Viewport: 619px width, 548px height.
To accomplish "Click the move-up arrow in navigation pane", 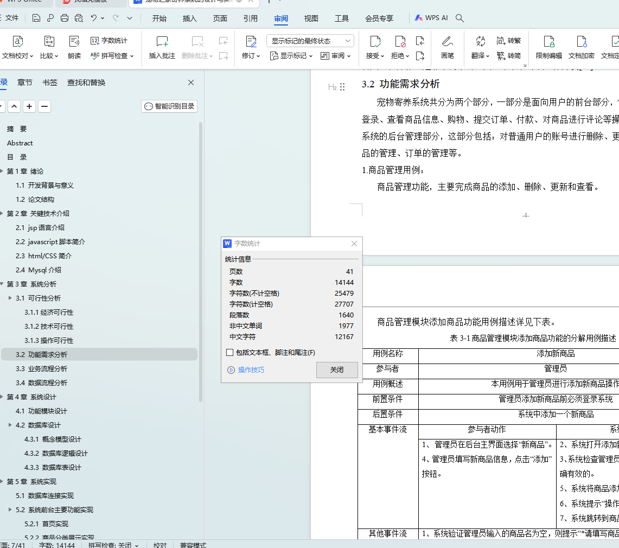I will (14, 106).
